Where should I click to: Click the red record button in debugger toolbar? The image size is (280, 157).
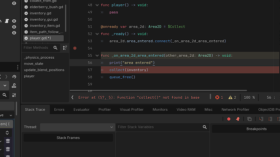pyautogui.click(x=229, y=119)
